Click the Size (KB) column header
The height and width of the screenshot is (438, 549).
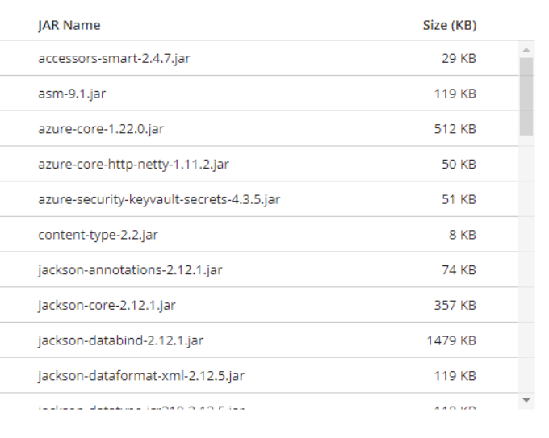(x=449, y=25)
